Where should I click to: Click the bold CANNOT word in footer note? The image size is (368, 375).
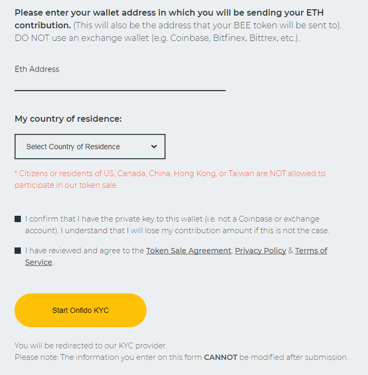point(220,357)
